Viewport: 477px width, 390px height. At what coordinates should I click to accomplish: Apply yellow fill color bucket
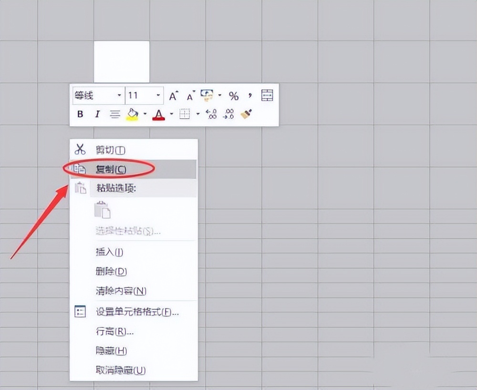132,114
